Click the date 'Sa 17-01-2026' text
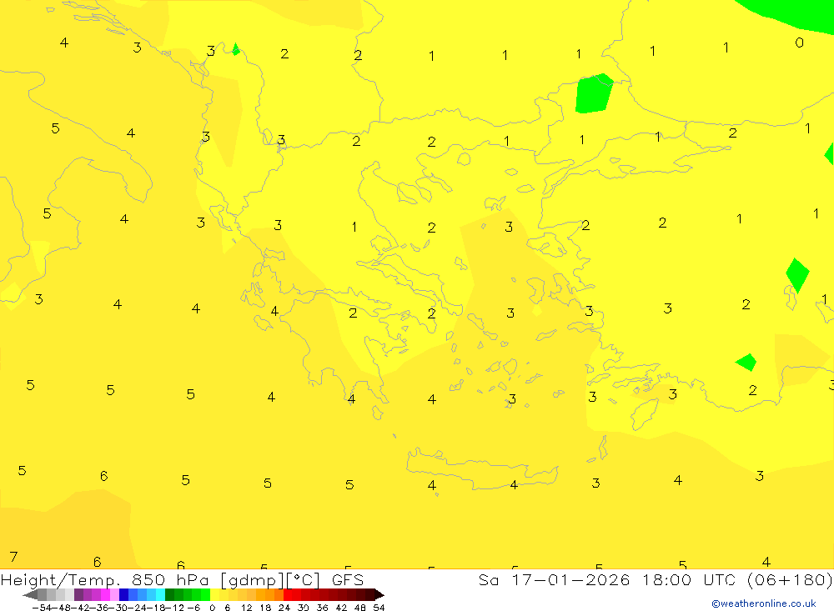The height and width of the screenshot is (611, 834). click(554, 579)
